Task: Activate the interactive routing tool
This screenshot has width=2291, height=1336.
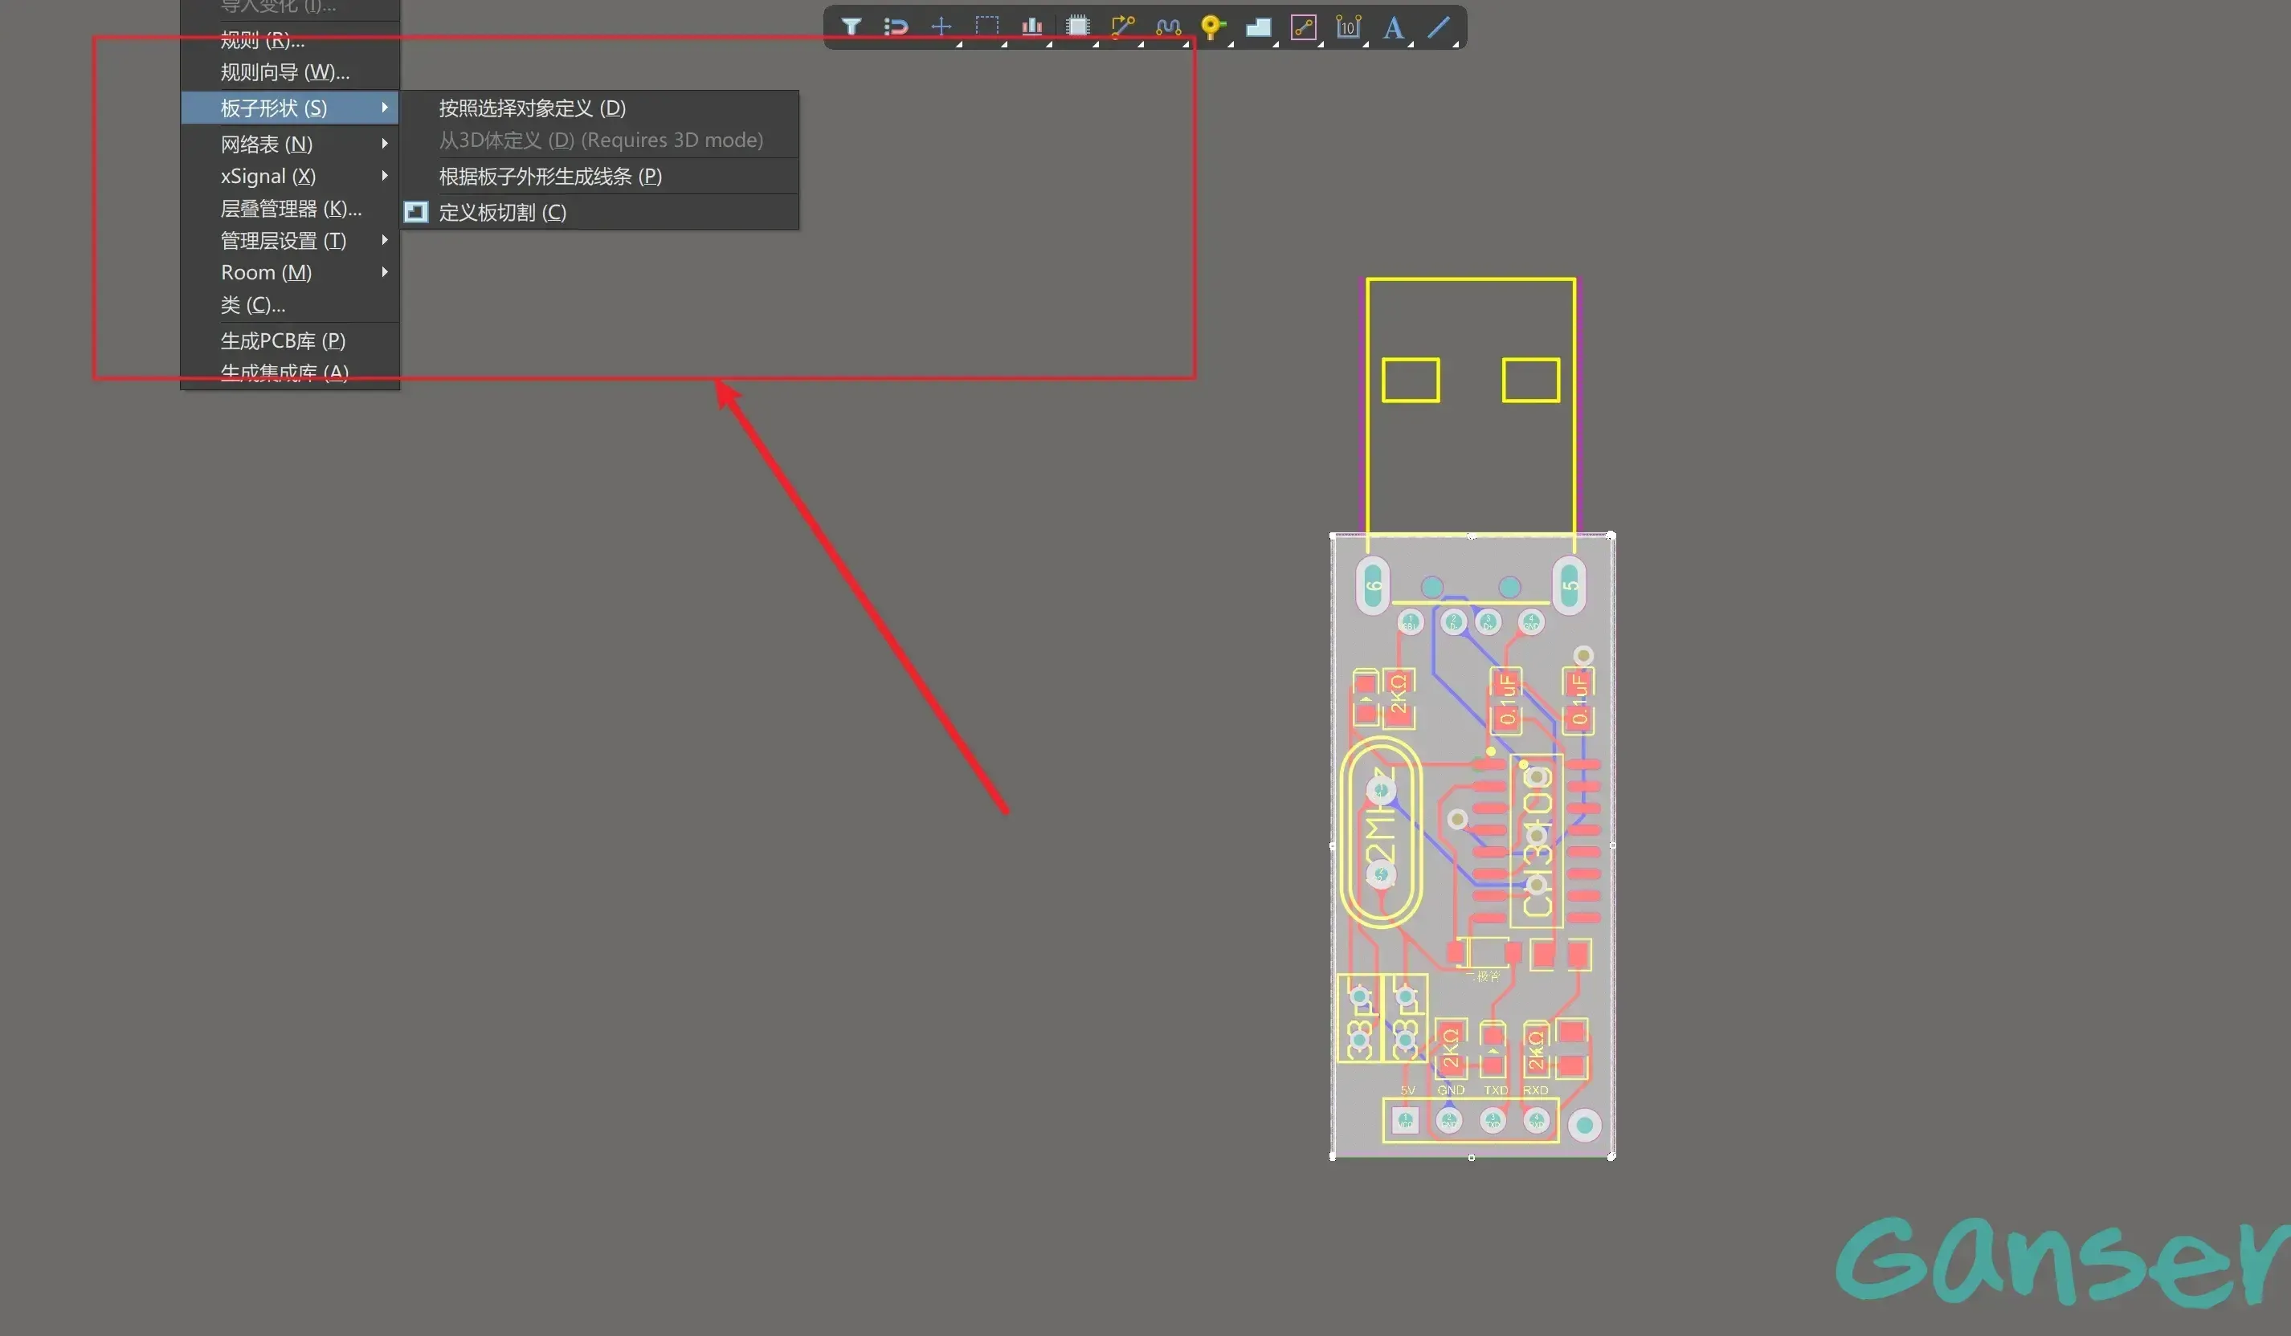Action: pyautogui.click(x=1123, y=26)
